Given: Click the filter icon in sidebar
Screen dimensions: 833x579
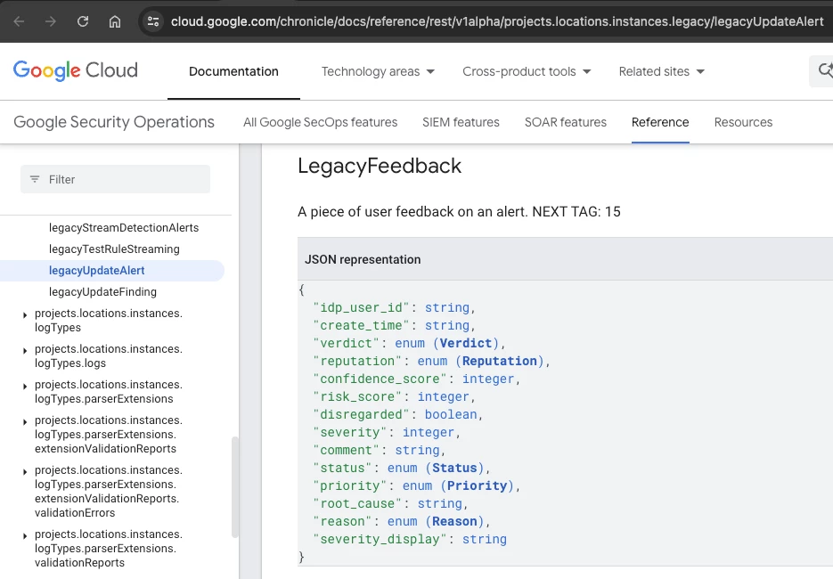Looking at the screenshot, I should 35,180.
